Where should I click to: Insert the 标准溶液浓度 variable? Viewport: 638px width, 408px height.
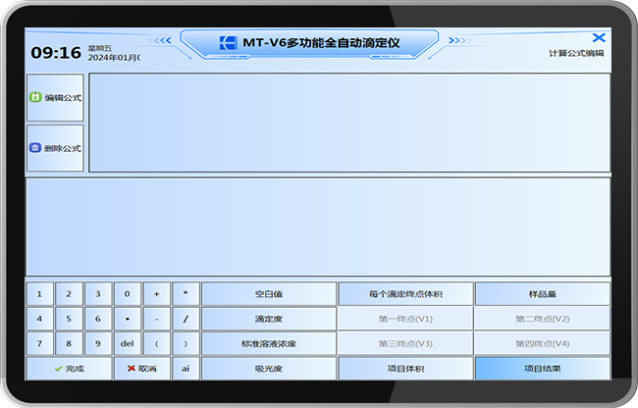(x=268, y=343)
